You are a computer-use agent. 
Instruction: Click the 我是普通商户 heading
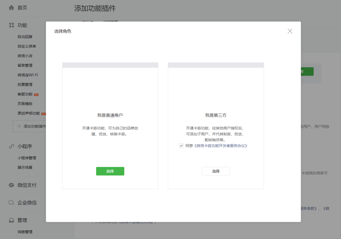(110, 115)
